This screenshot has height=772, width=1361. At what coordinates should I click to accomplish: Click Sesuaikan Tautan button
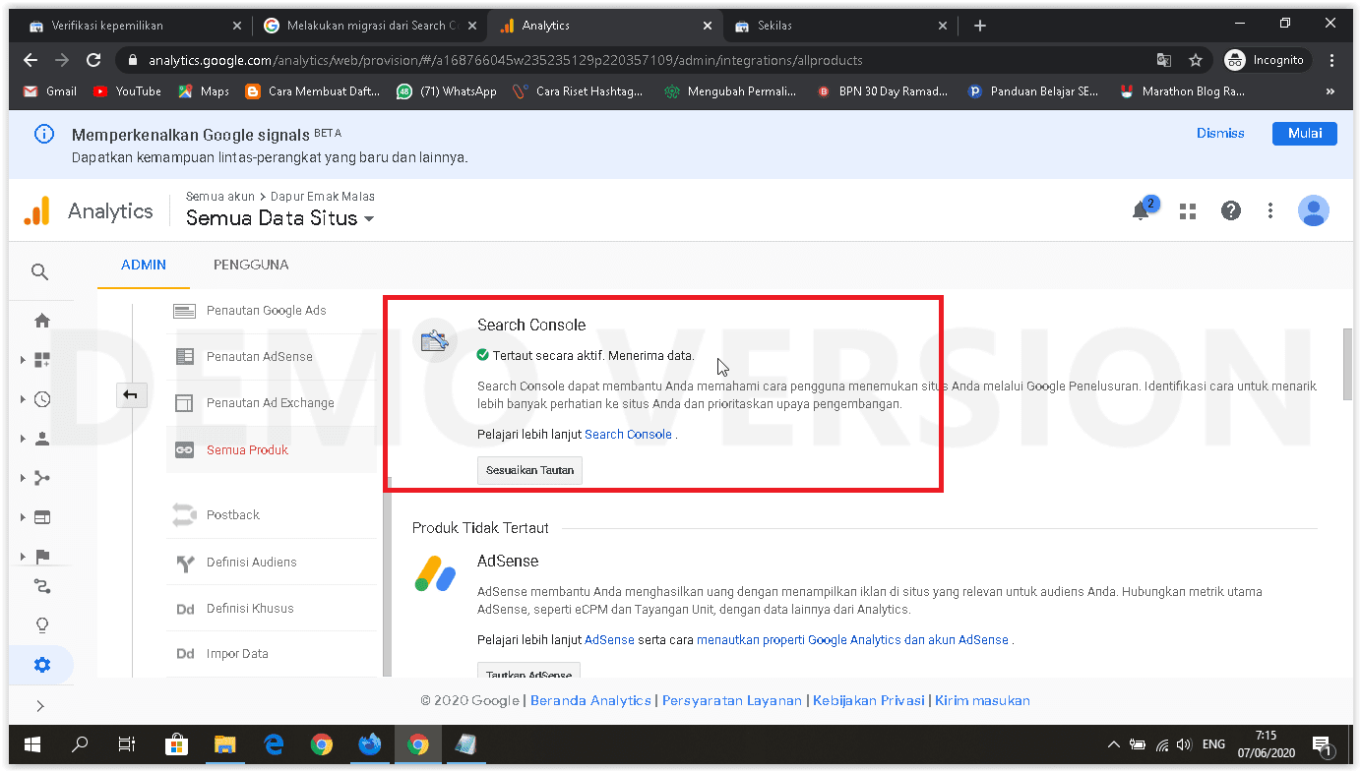pyautogui.click(x=529, y=470)
